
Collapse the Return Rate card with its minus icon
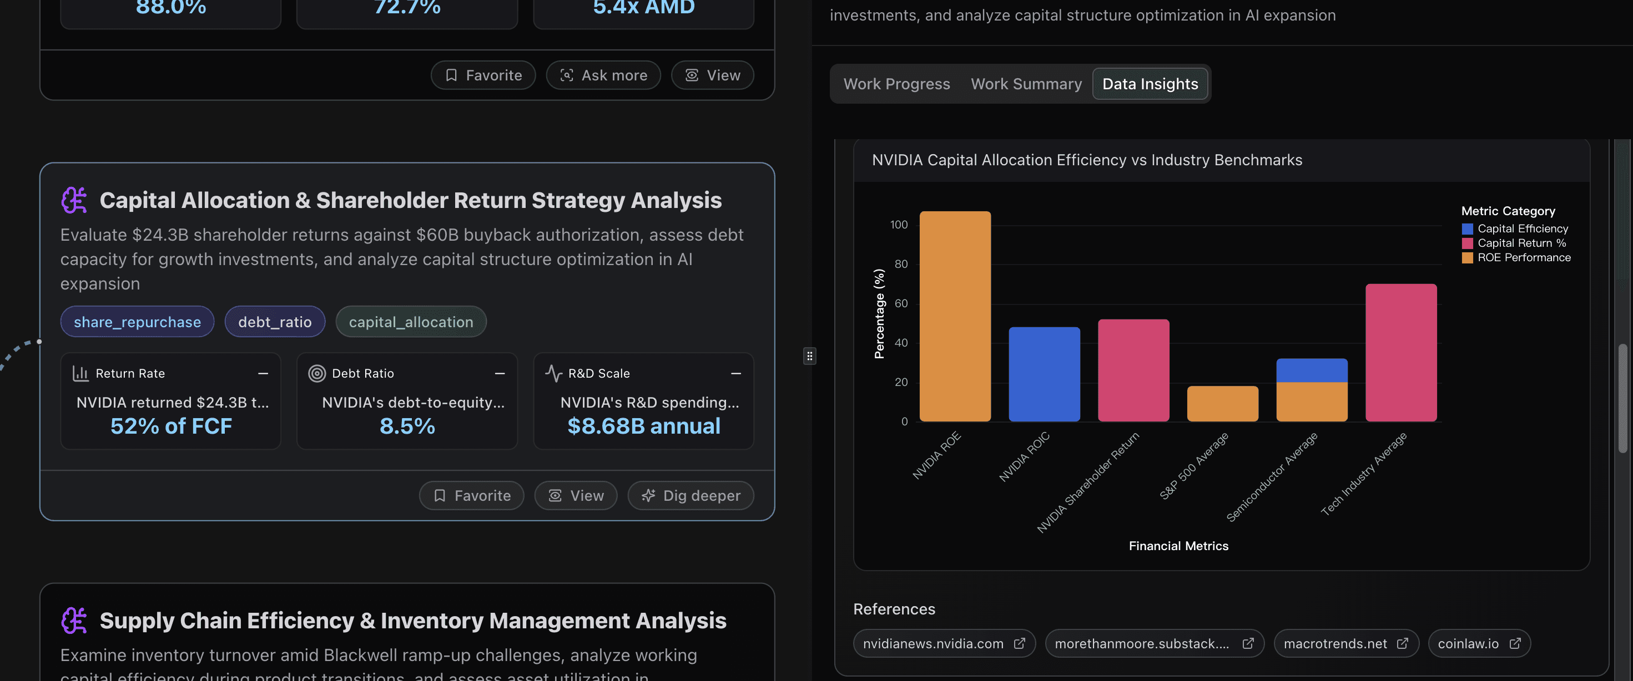[263, 373]
